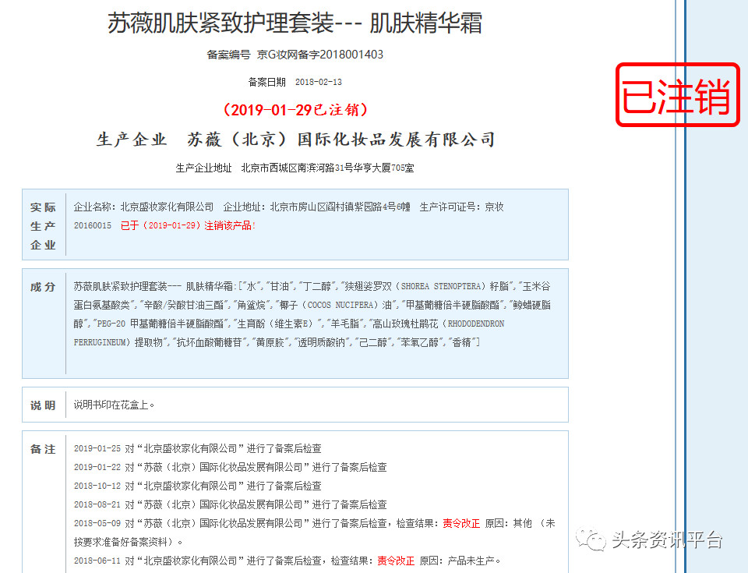Image resolution: width=748 pixels, height=573 pixels.
Task: Click the filing date 2018-02-13
Action: point(319,82)
